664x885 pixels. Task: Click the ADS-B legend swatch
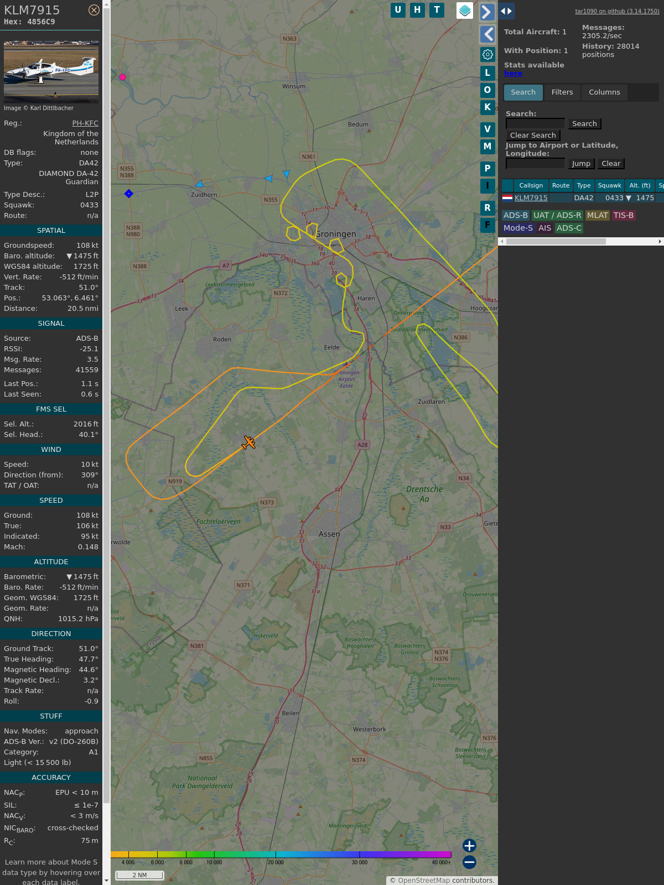(516, 216)
